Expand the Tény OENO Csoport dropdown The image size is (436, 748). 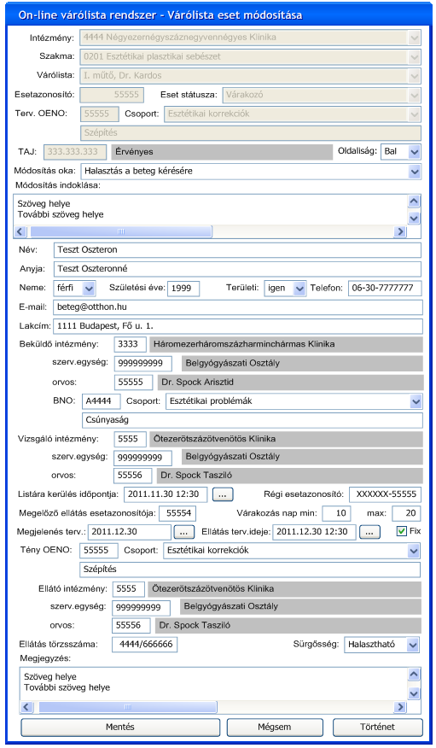coord(292,551)
